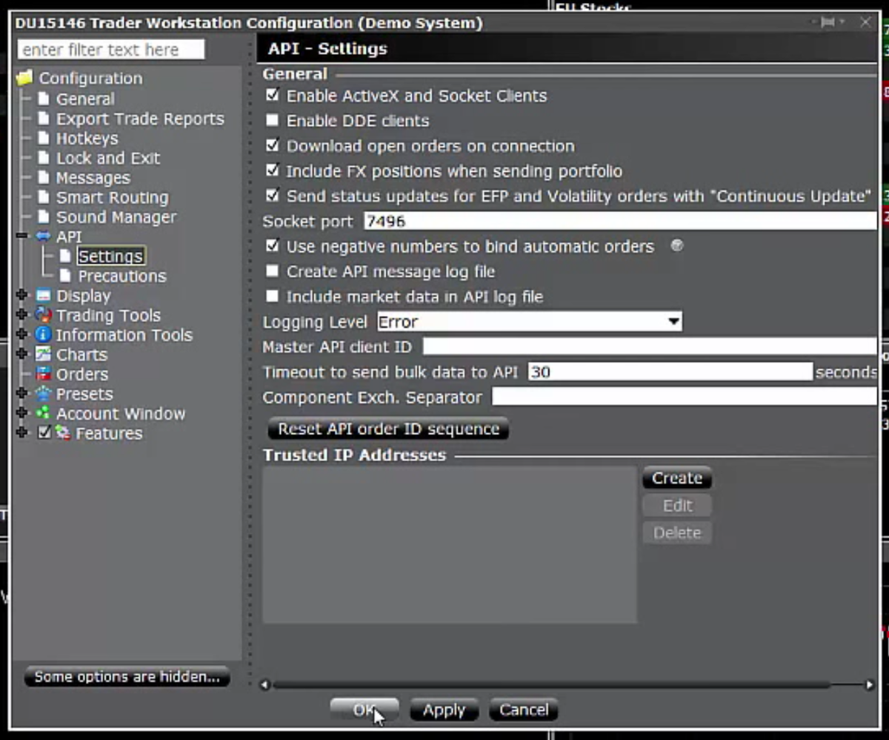Expand the Display tree node
This screenshot has width=889, height=740.
[21, 295]
